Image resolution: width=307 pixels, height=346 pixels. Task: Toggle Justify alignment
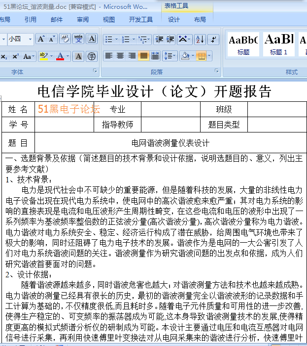(x=143, y=56)
